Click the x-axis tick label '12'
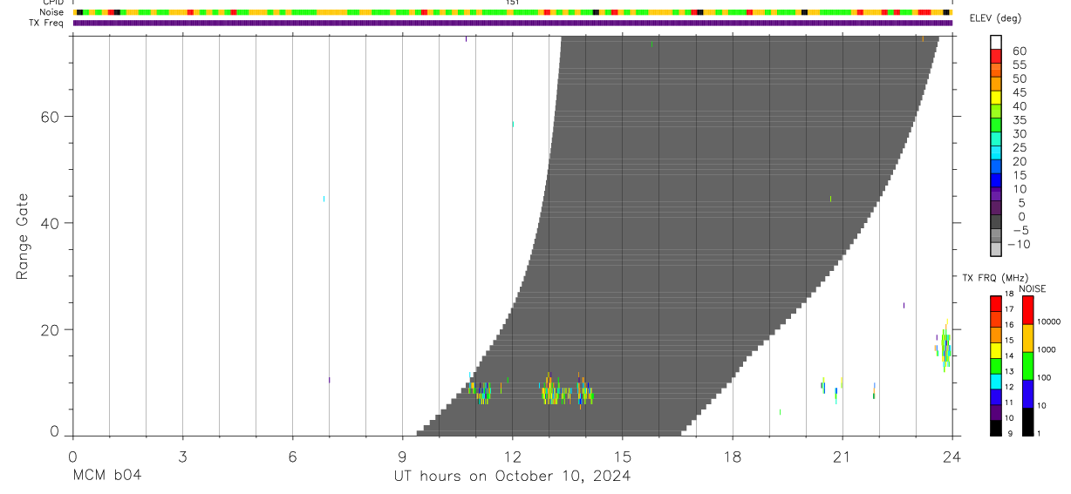Screen dimensions: 1071x494 click(x=512, y=456)
